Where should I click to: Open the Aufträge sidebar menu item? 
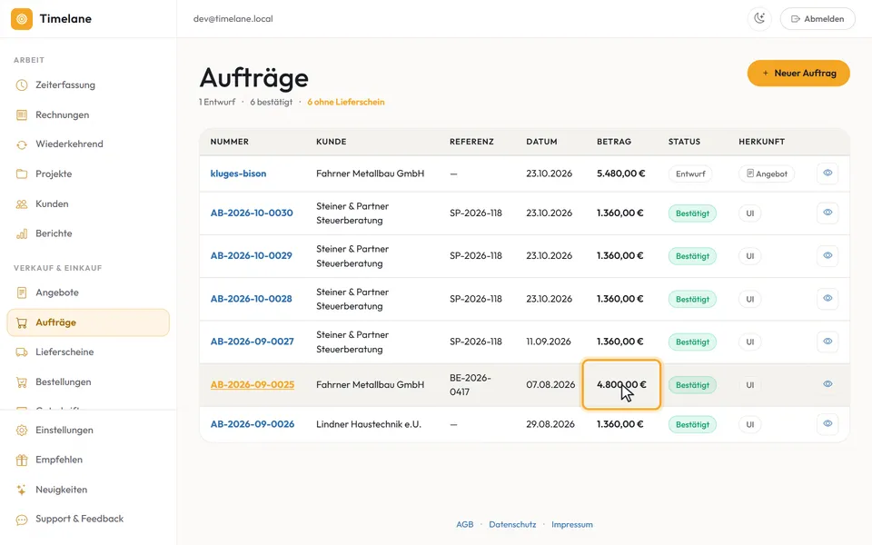click(88, 322)
